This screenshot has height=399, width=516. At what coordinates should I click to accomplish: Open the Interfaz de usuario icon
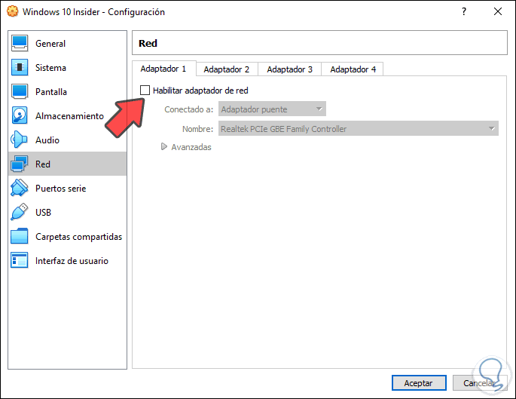(x=20, y=261)
